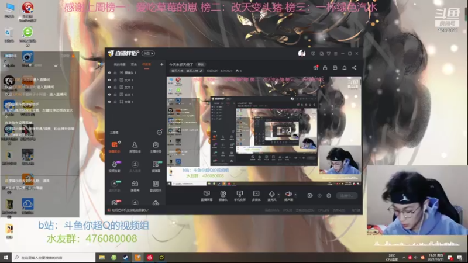Add a new scene with plus button
Viewport: 468px width, 263px height.
(161, 64)
